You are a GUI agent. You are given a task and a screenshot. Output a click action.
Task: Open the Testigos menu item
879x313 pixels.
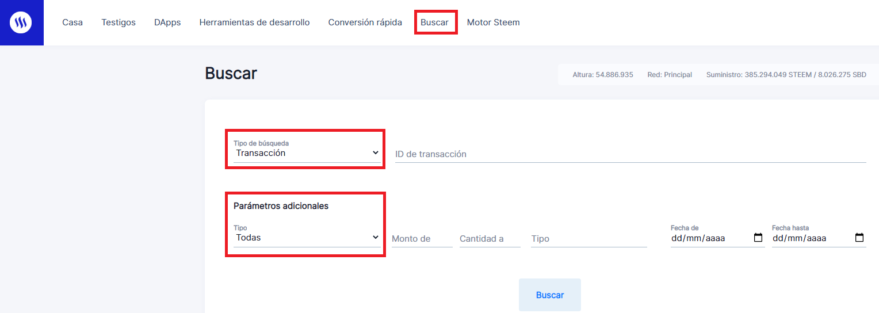point(119,22)
